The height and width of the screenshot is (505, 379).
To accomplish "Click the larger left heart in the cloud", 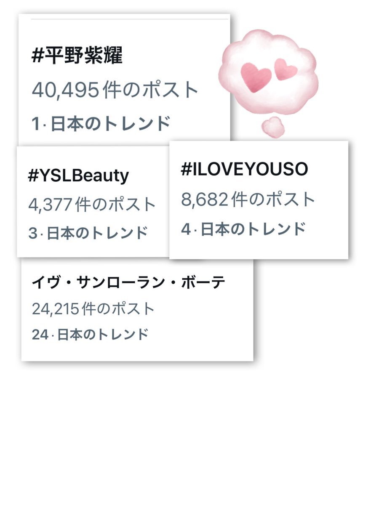I will pos(256,77).
